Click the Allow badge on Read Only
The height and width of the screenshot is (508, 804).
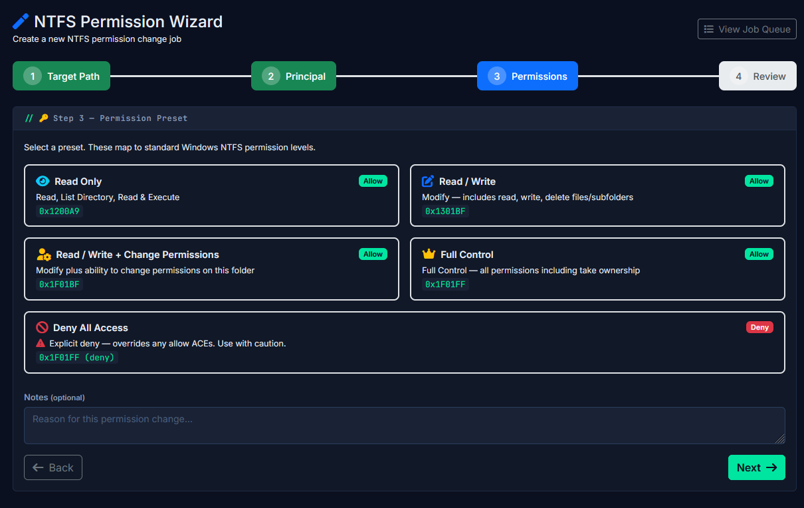(373, 181)
